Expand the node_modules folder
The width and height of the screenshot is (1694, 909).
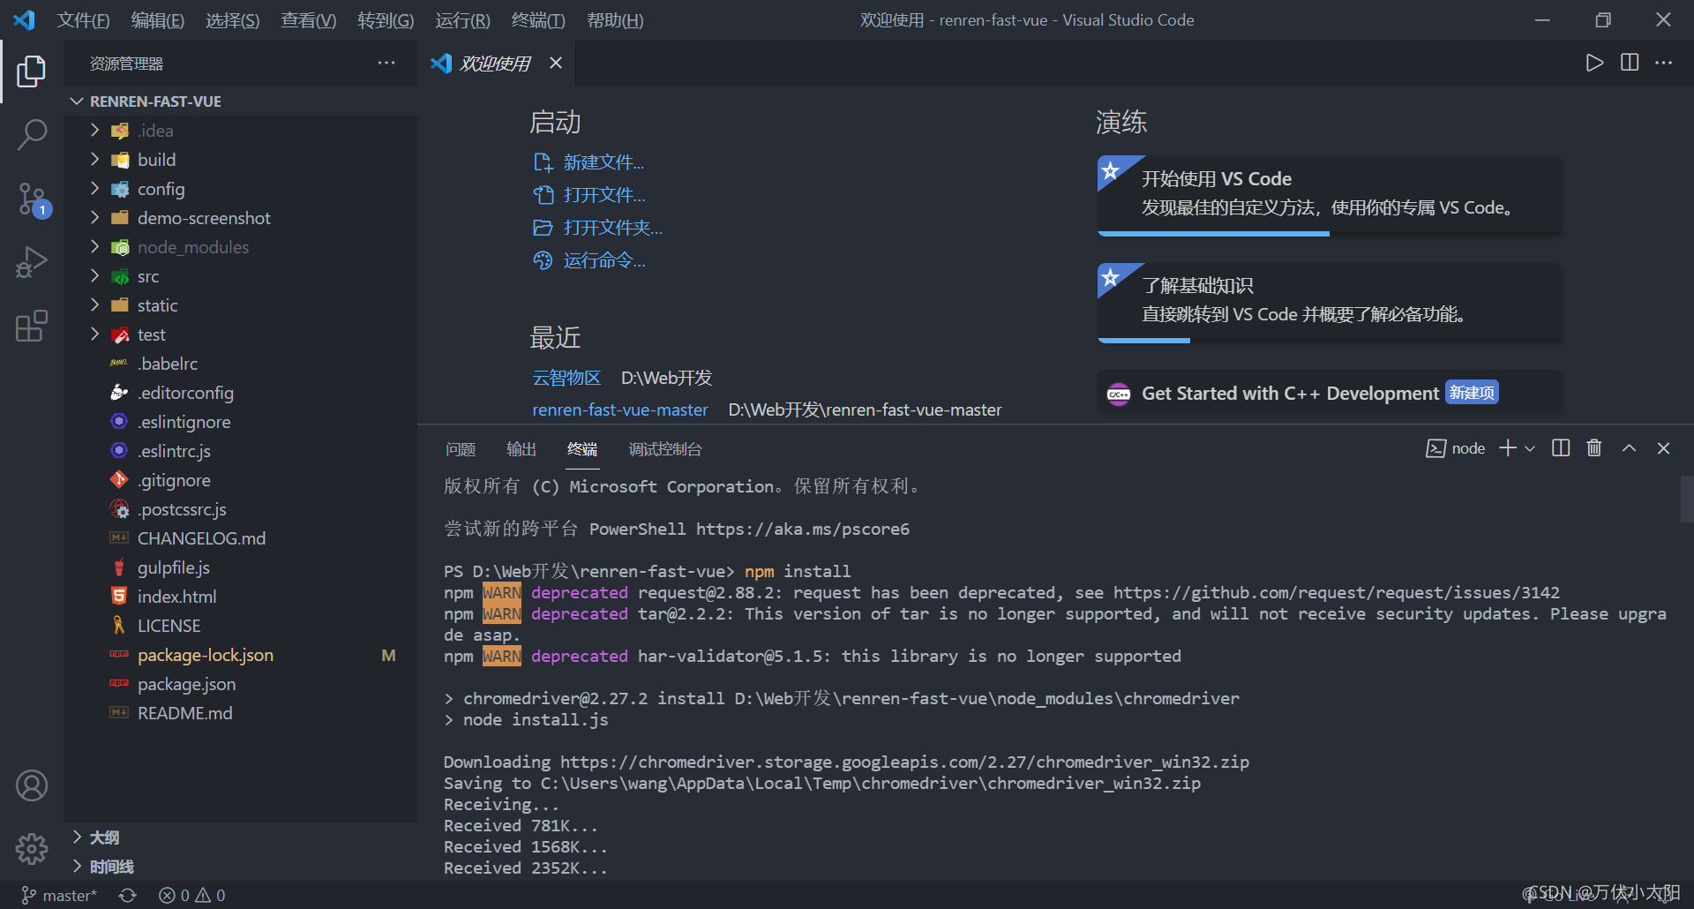[x=240, y=247]
